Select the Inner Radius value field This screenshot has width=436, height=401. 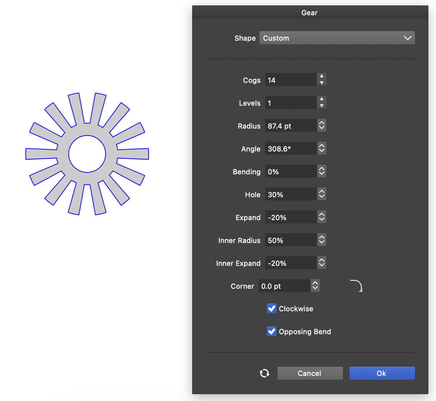coord(290,240)
